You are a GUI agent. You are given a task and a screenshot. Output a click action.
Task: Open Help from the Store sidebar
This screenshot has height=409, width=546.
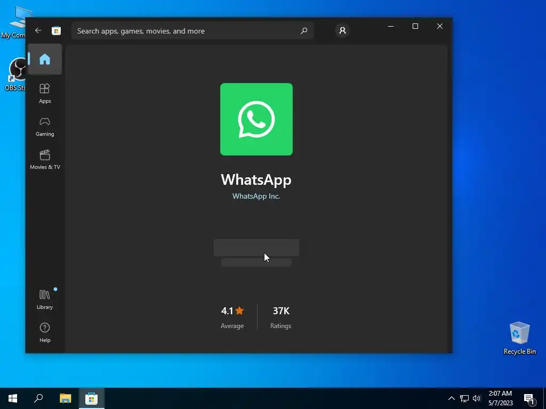tap(45, 332)
